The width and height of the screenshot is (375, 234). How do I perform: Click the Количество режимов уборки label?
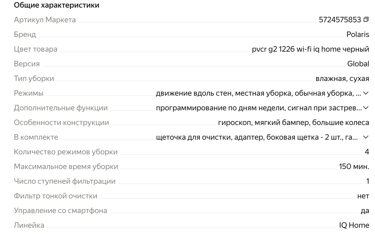click(x=66, y=152)
